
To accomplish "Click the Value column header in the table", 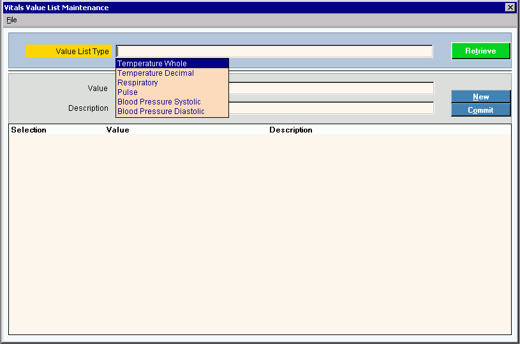I will coord(117,130).
